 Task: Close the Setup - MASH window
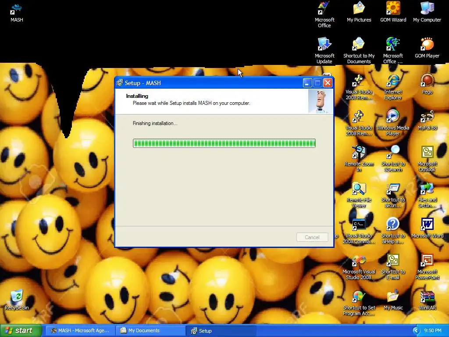[x=328, y=83]
